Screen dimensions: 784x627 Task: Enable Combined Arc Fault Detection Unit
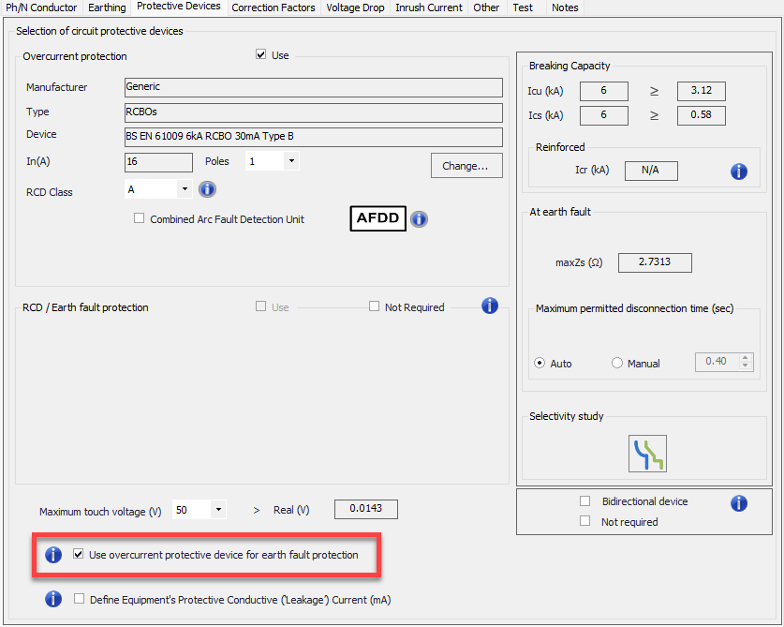(x=140, y=218)
